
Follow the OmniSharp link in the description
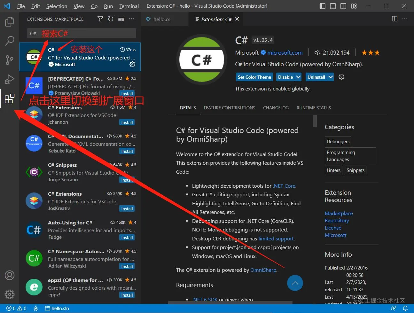(x=263, y=270)
